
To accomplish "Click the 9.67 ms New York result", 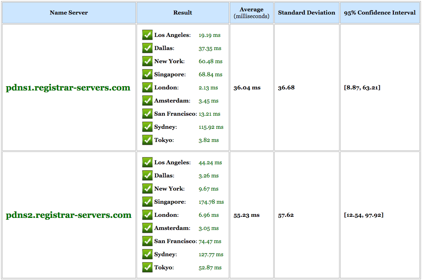I will click(209, 189).
